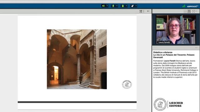Expand the microphone options dropdown
Image resolution: width=200 pixels, height=112 pixels.
coord(117,6)
